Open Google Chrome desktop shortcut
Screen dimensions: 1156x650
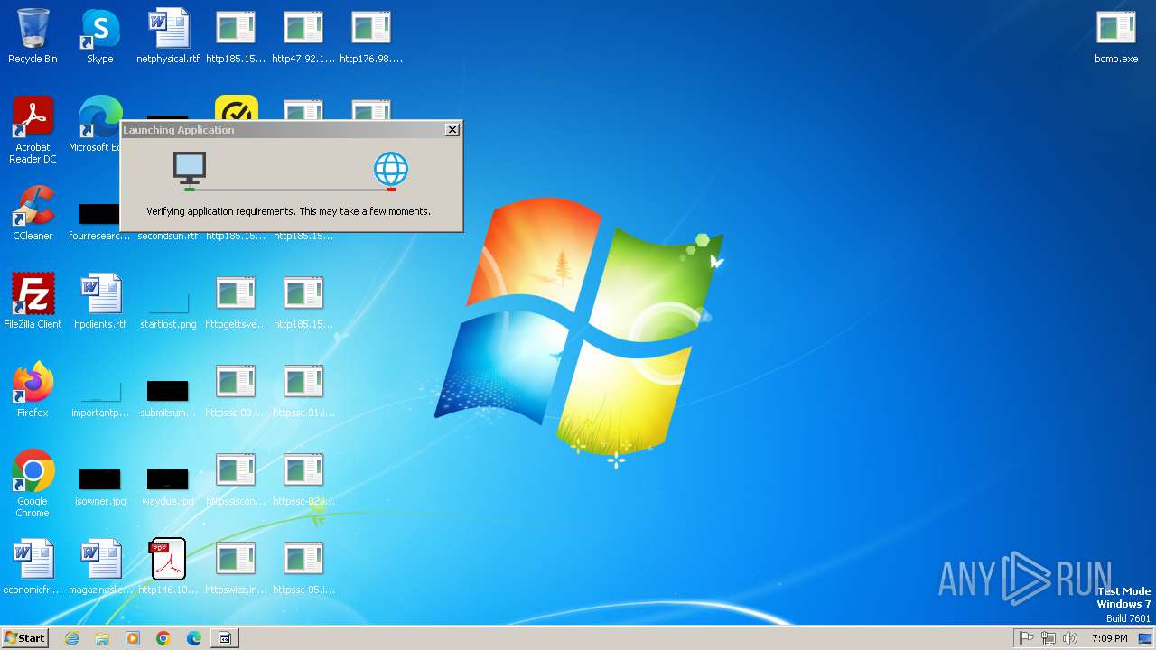click(33, 484)
